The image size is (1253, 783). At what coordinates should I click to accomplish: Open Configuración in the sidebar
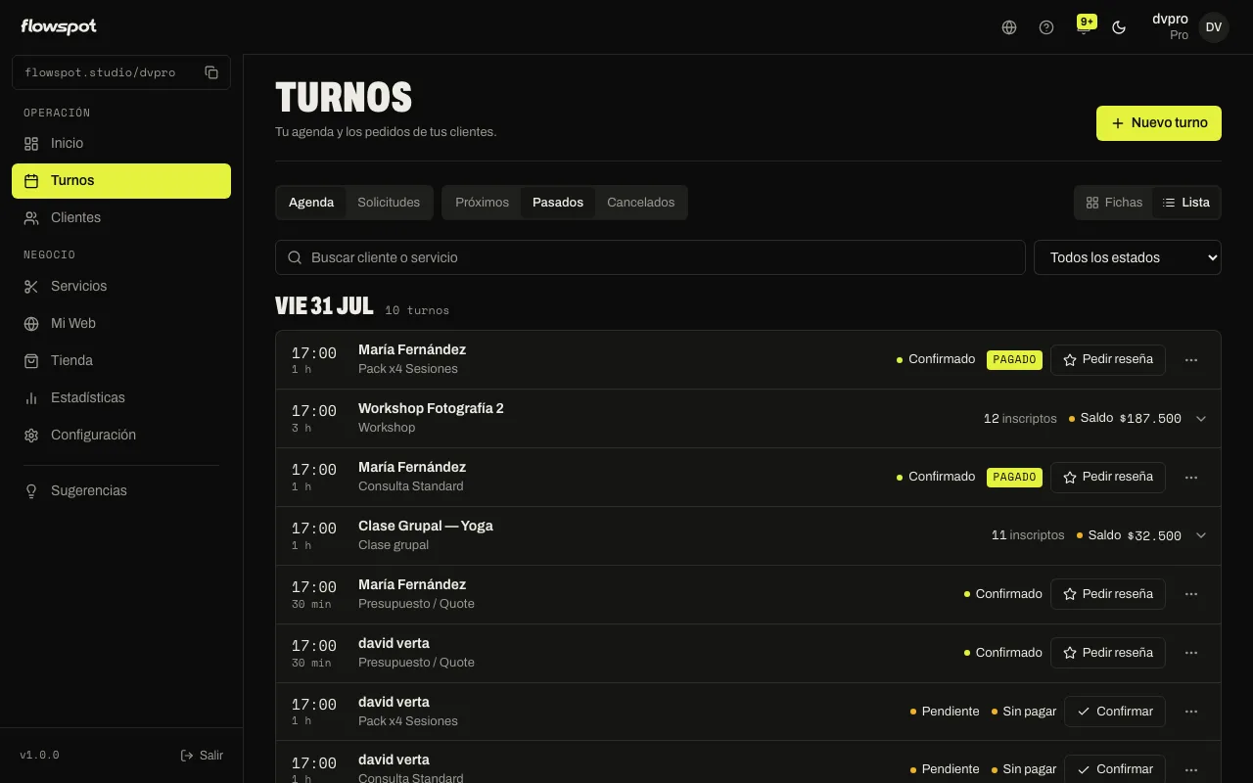click(x=121, y=435)
